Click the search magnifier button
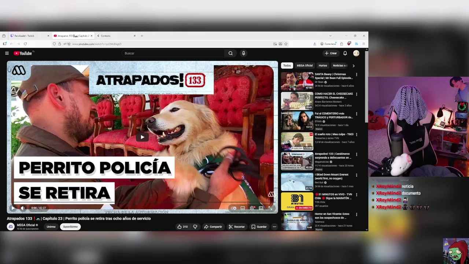 point(230,53)
